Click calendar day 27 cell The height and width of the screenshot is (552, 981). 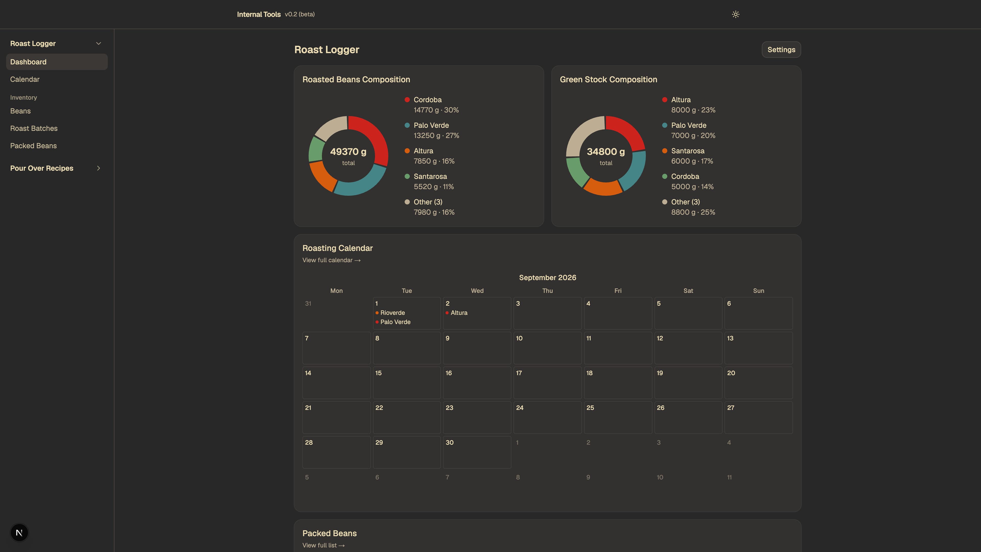click(x=758, y=417)
